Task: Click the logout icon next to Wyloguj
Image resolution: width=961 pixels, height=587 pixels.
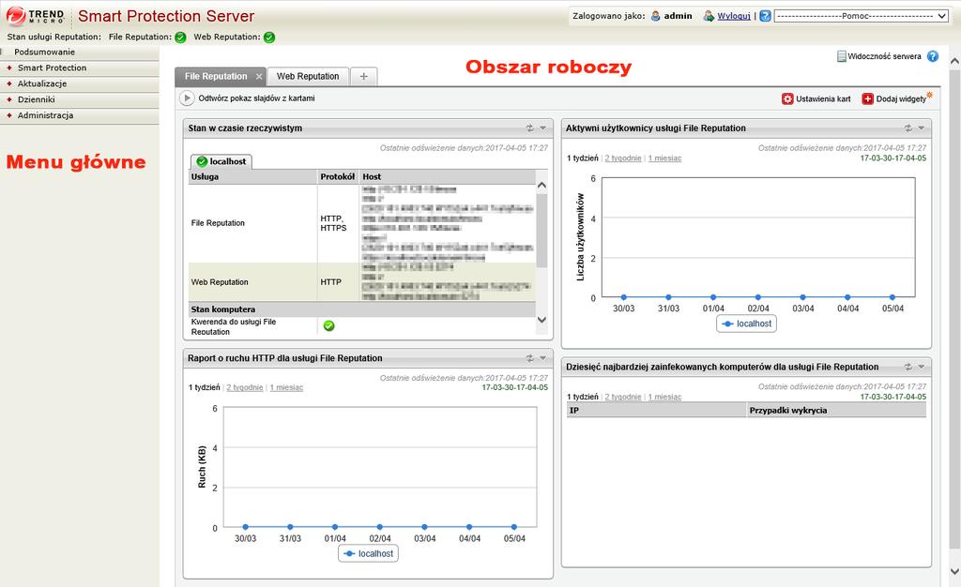Action: 709,16
